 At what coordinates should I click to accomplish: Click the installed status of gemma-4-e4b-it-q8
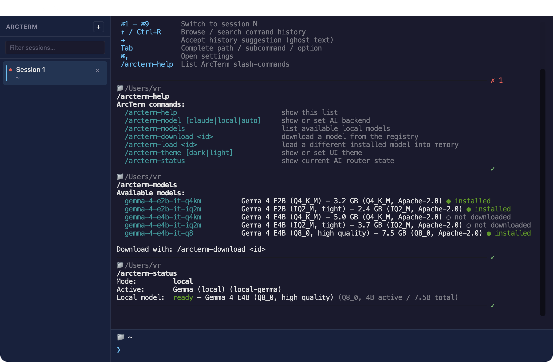pyautogui.click(x=509, y=233)
